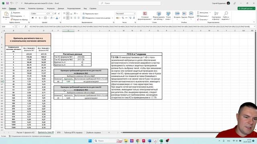
Task: Toggle italic (К) formatting
Action: pos(36,18)
